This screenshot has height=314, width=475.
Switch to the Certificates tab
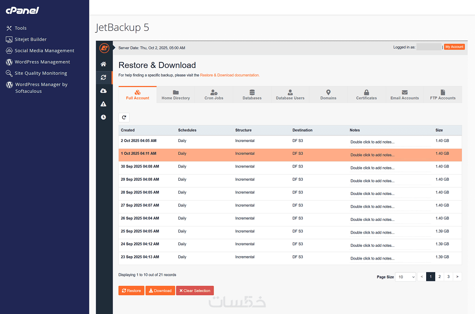366,95
